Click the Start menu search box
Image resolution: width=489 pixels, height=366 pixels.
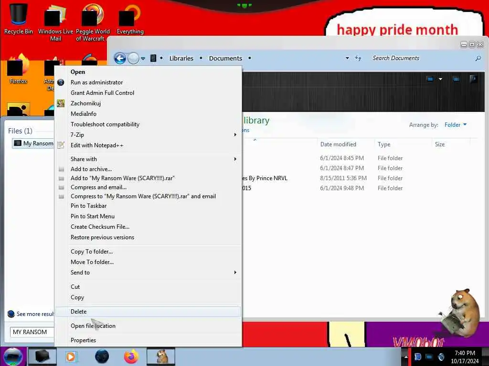coord(32,332)
